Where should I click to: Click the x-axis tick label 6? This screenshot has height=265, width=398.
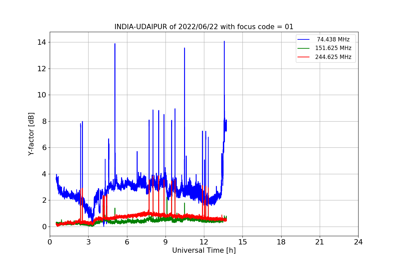coord(127,242)
